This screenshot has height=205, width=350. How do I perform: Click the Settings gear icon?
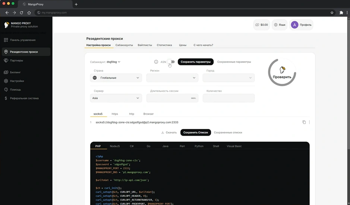coord(6,81)
